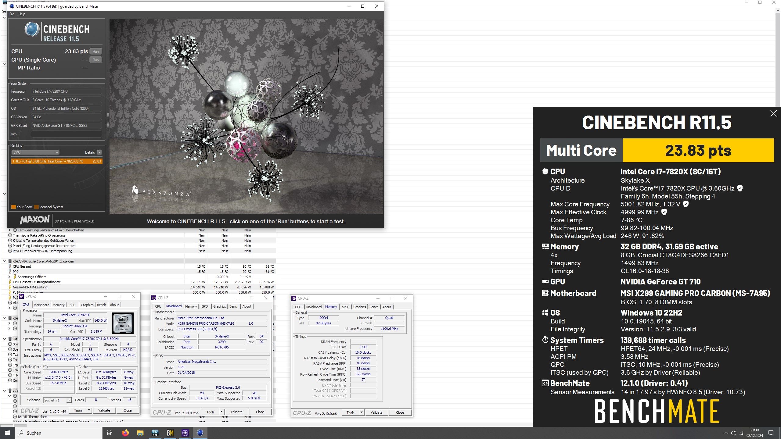Image resolution: width=781 pixels, height=439 pixels.
Task: Close the BenchMate result overlay
Action: pyautogui.click(x=773, y=113)
